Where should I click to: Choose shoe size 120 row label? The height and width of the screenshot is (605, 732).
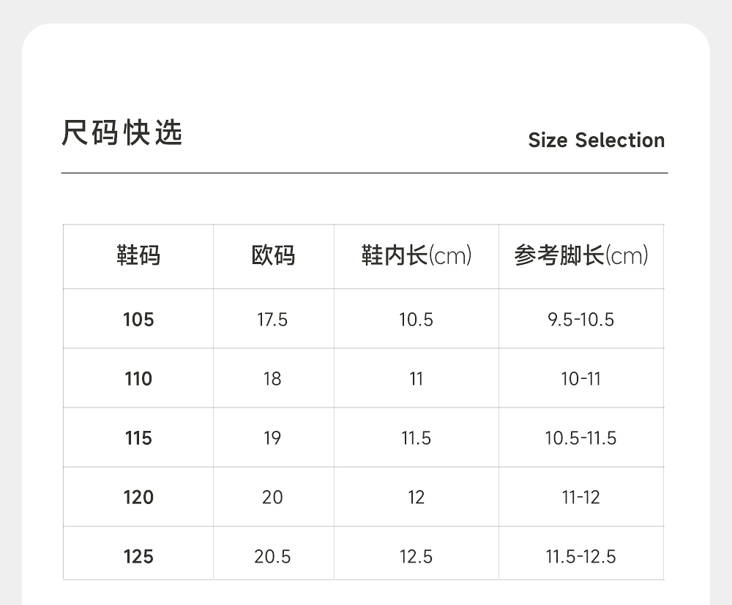coord(138,497)
